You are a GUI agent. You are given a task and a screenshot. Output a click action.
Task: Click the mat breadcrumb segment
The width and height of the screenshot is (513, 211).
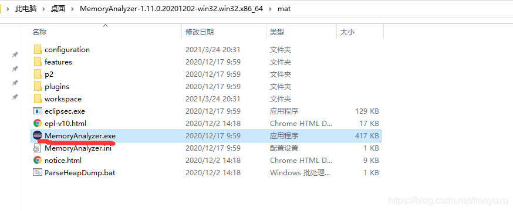[x=284, y=9]
